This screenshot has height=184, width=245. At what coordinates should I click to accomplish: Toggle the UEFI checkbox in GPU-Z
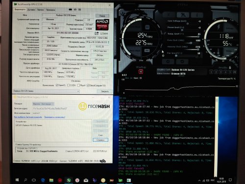click(101, 33)
